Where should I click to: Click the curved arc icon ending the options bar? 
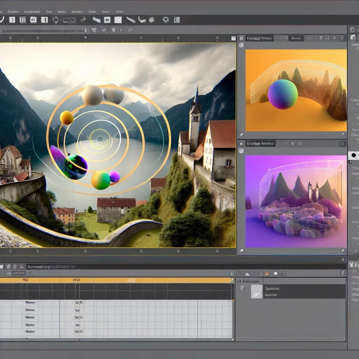130,30
